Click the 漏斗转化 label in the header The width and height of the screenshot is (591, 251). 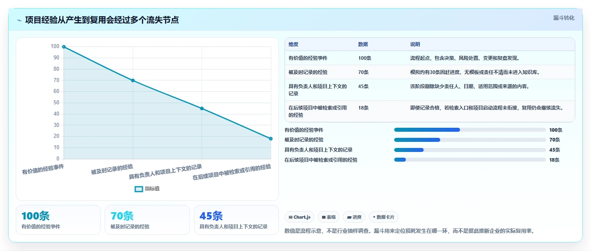point(564,18)
